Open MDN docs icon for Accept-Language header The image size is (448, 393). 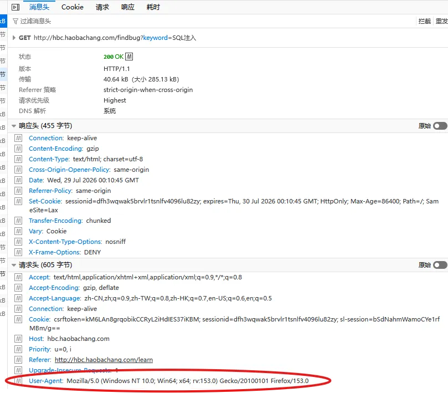tap(18, 298)
